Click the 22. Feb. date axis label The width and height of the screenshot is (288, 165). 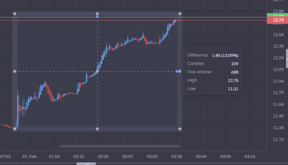click(x=30, y=156)
